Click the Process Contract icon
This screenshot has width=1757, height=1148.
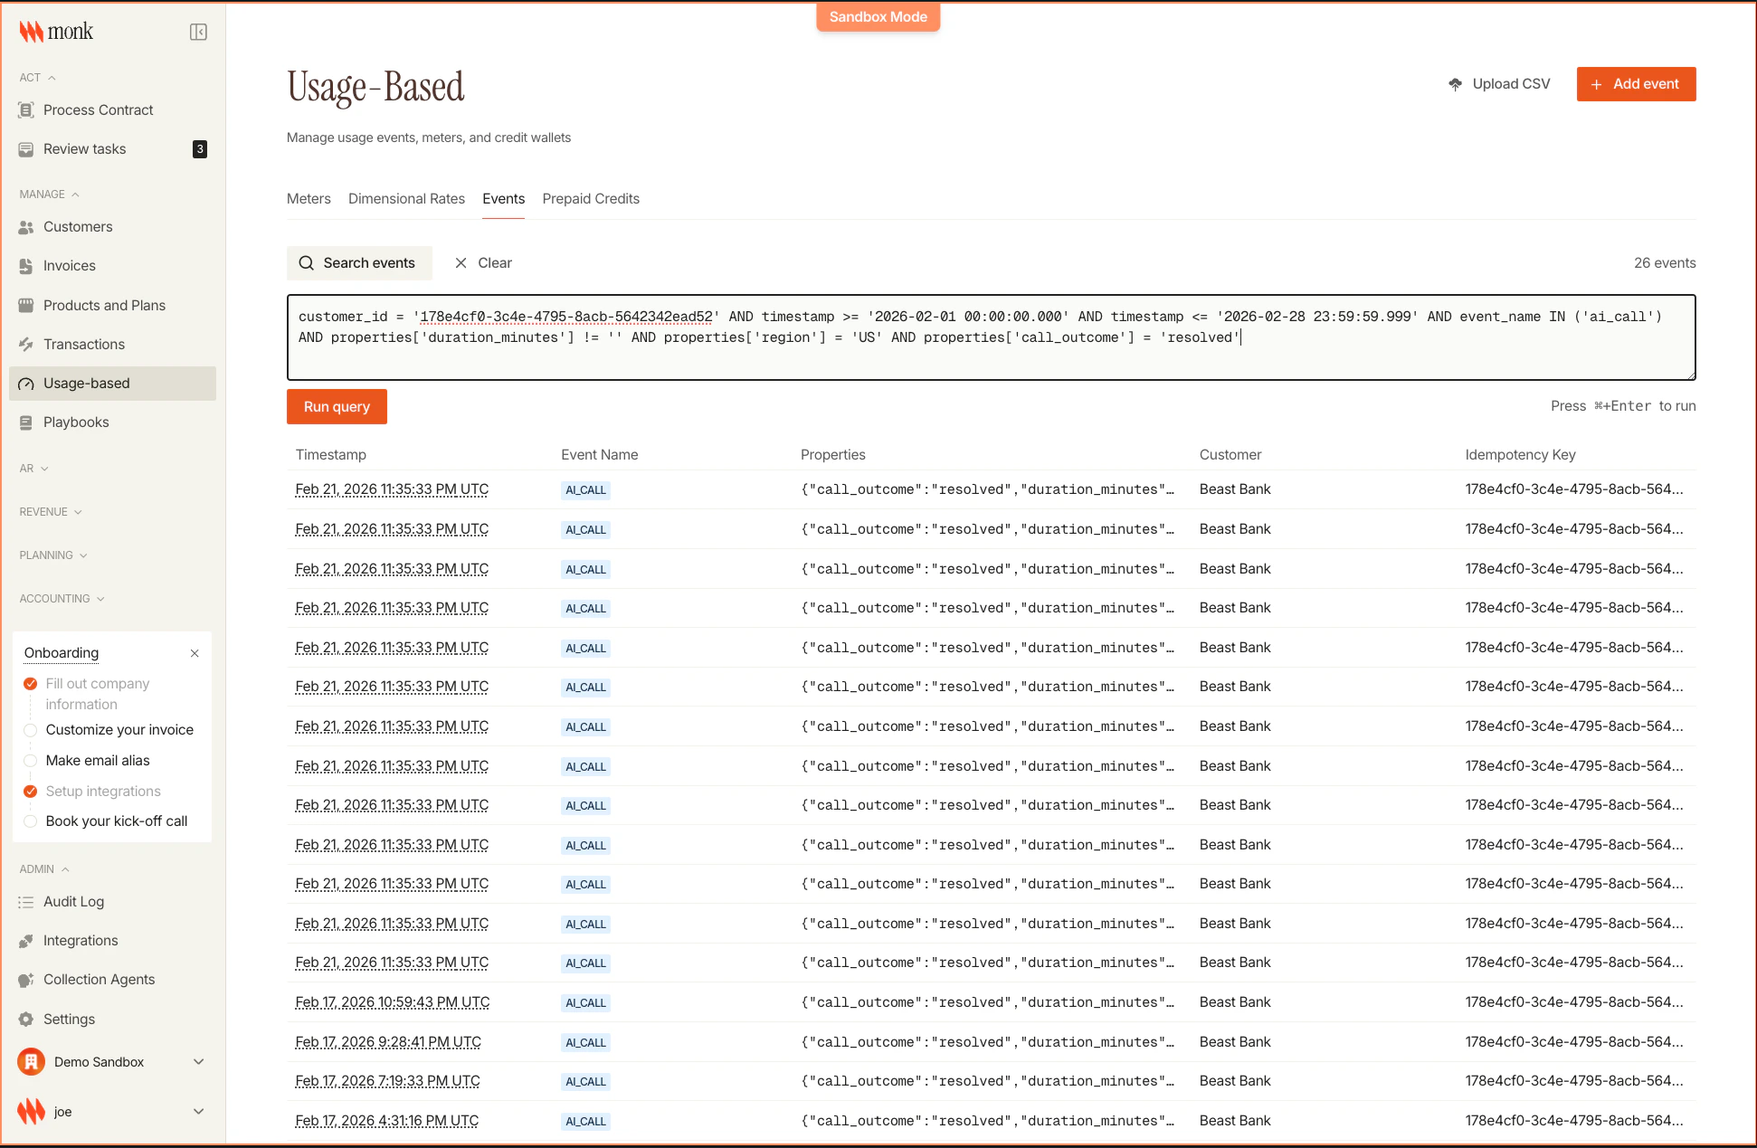[x=26, y=109]
